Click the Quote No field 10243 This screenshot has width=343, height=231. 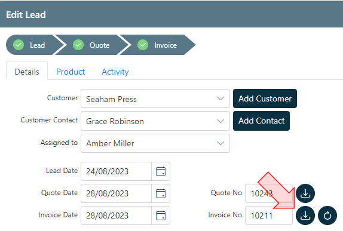pyautogui.click(x=269, y=193)
